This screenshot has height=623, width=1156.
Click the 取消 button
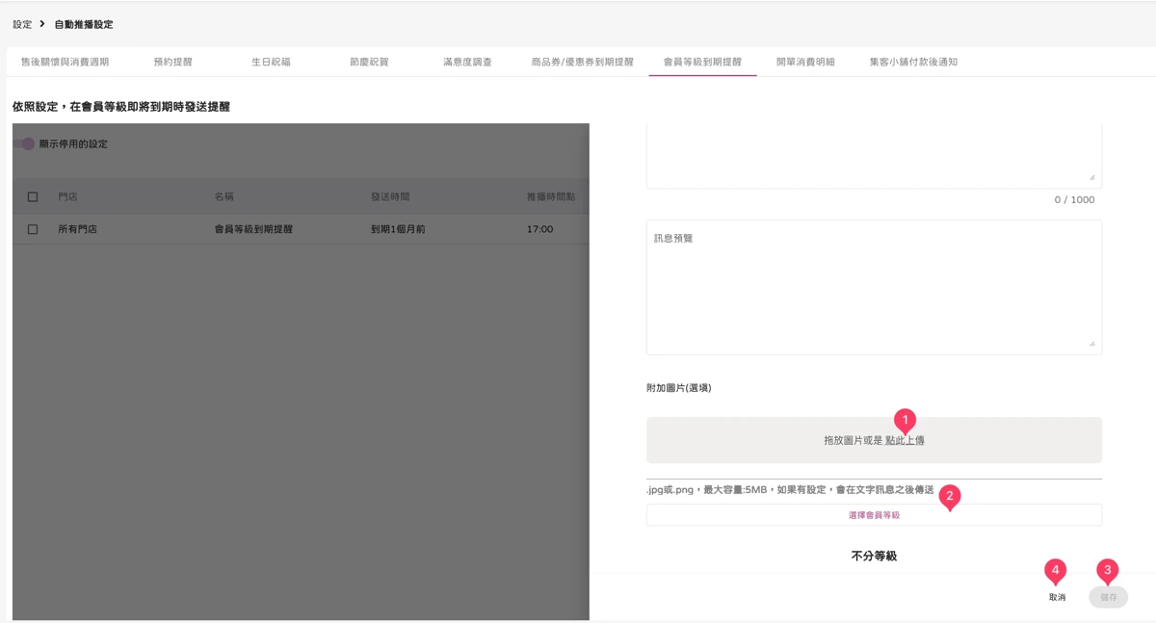click(1057, 597)
